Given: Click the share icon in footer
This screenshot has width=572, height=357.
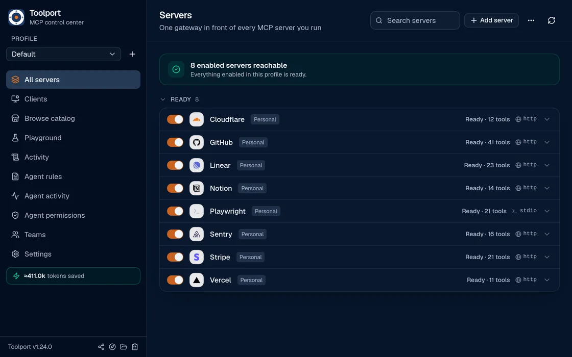Looking at the screenshot, I should (101, 347).
